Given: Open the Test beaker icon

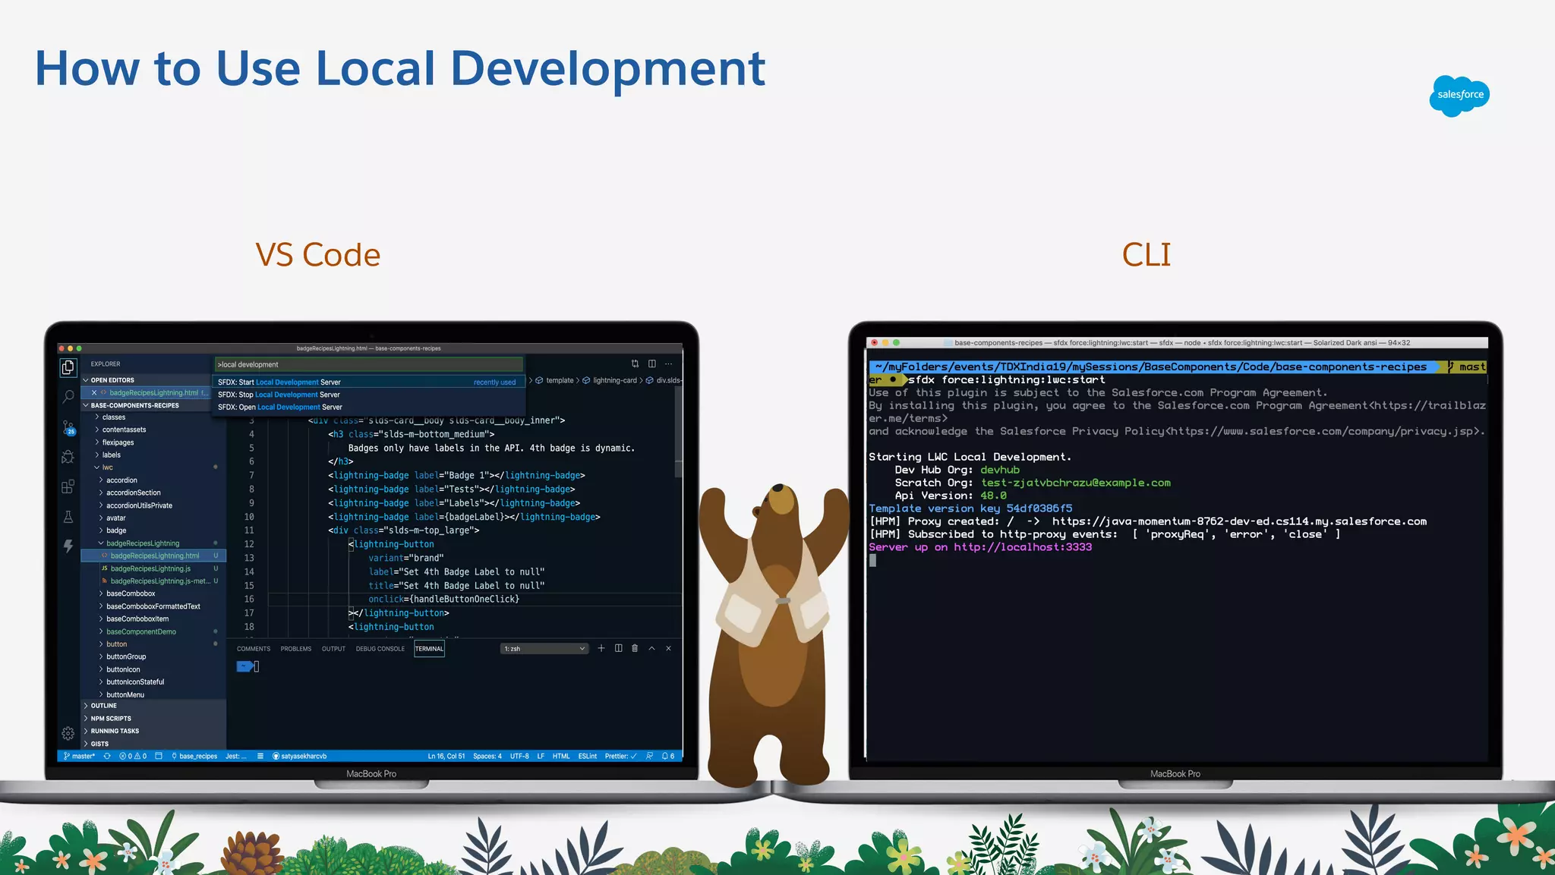Looking at the screenshot, I should pos(68,517).
